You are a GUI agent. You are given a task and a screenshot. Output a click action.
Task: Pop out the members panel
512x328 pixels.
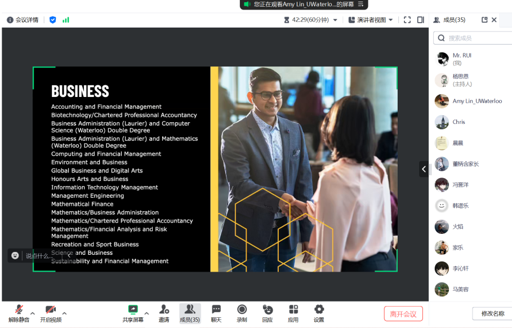484,20
